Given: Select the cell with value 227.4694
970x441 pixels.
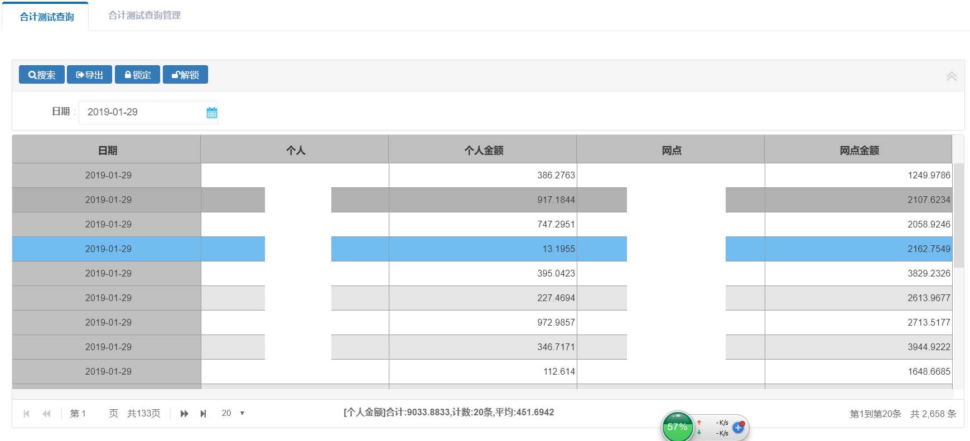Looking at the screenshot, I should [483, 298].
